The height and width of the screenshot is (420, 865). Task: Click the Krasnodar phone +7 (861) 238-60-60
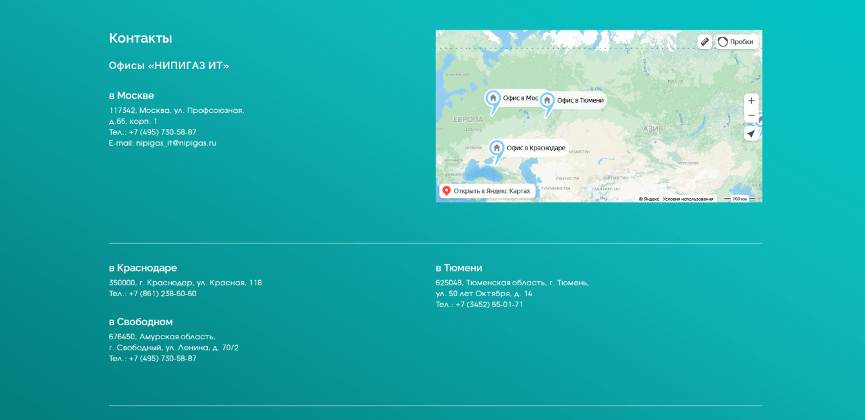coord(163,294)
